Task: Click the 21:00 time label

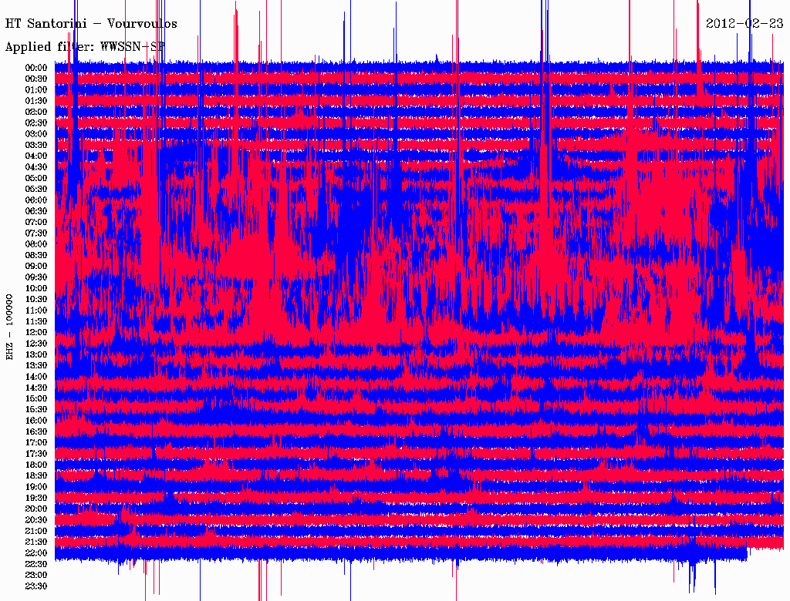Action: tap(36, 531)
